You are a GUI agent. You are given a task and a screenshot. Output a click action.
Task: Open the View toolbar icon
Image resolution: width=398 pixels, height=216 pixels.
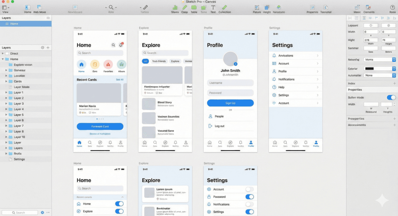pos(4,8)
